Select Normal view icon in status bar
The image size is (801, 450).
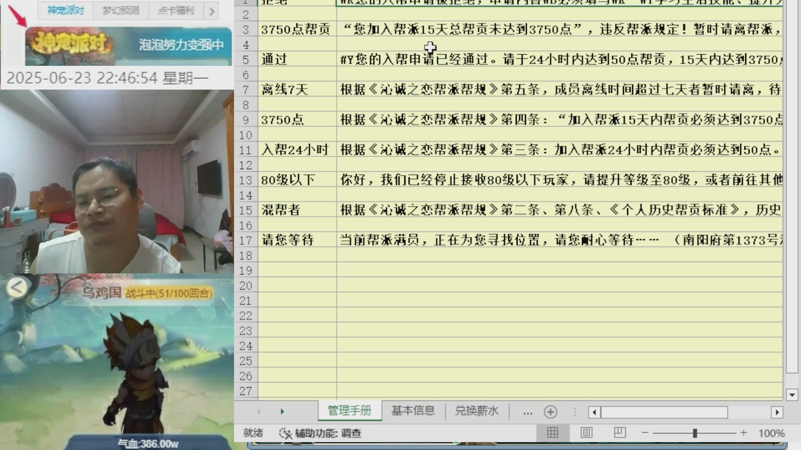pyautogui.click(x=552, y=433)
